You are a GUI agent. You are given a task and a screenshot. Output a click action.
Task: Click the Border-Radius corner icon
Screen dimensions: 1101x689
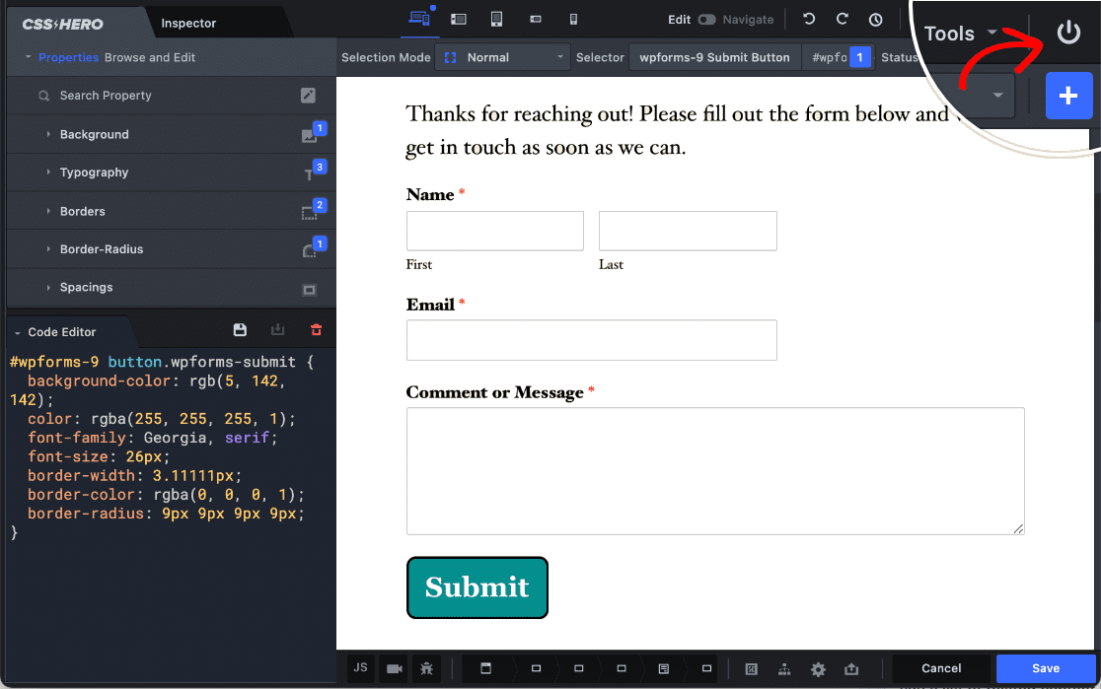click(x=309, y=250)
